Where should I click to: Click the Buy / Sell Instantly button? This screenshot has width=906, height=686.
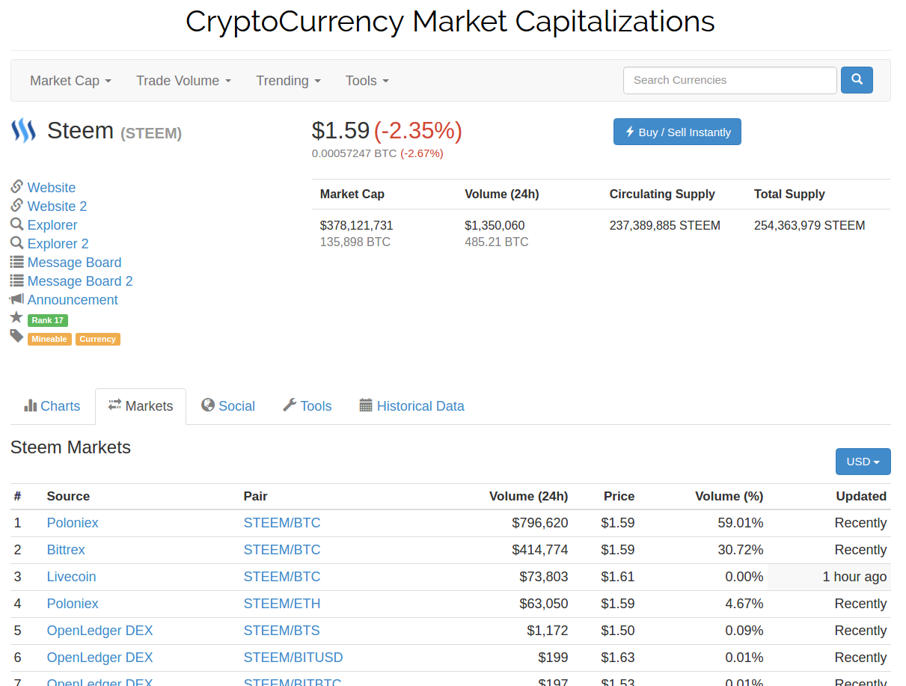[677, 132]
